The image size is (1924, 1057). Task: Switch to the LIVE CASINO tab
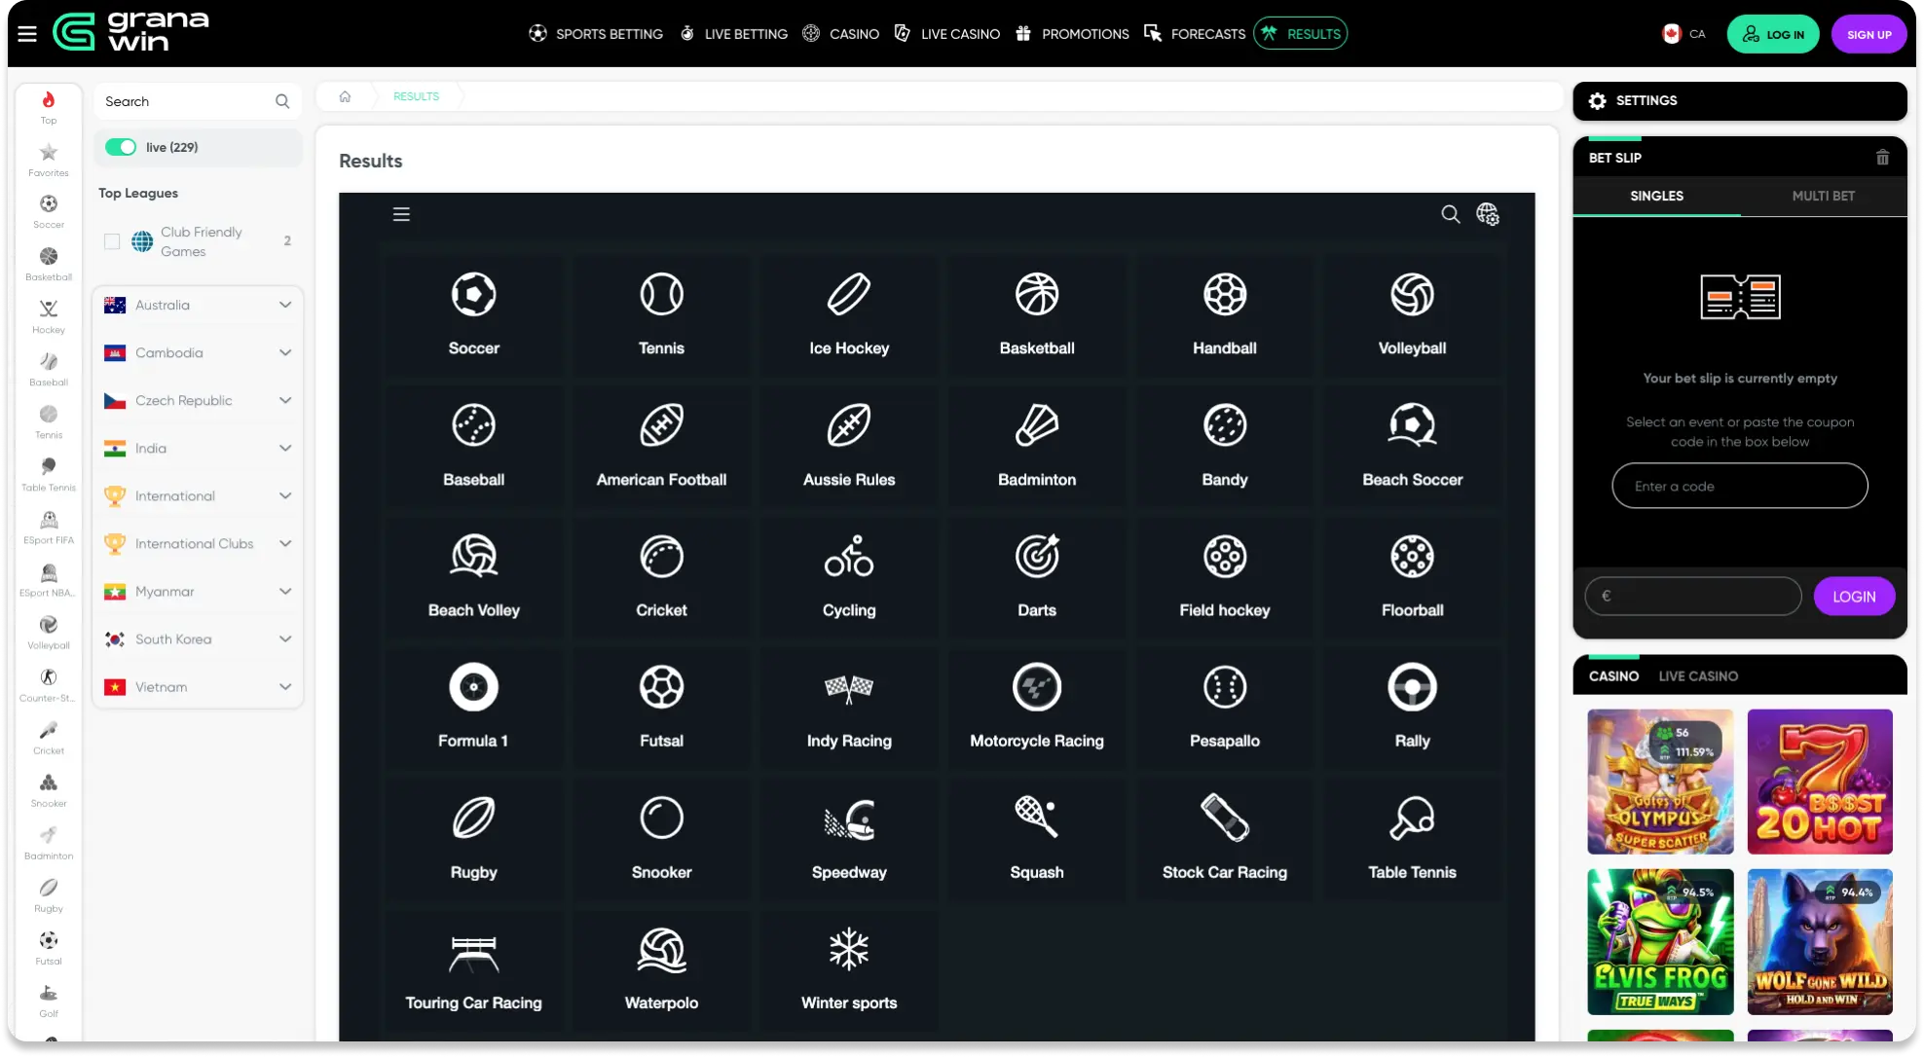[1697, 676]
